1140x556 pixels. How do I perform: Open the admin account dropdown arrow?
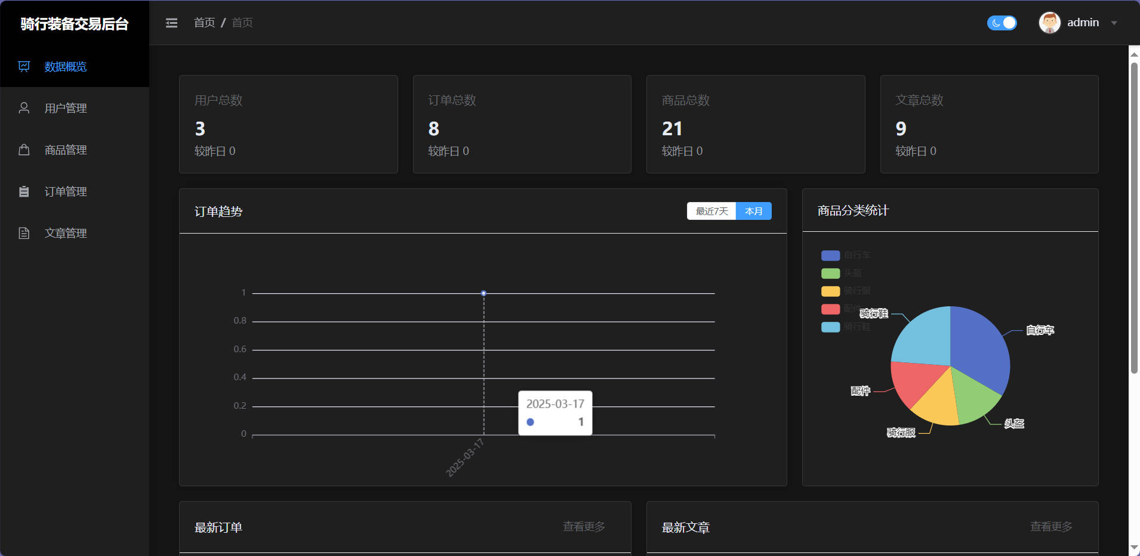pos(1114,23)
